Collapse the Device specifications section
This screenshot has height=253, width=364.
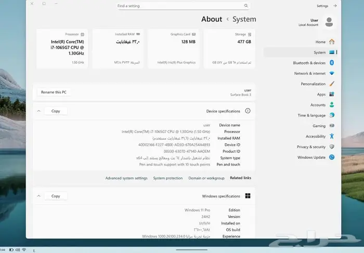39,111
